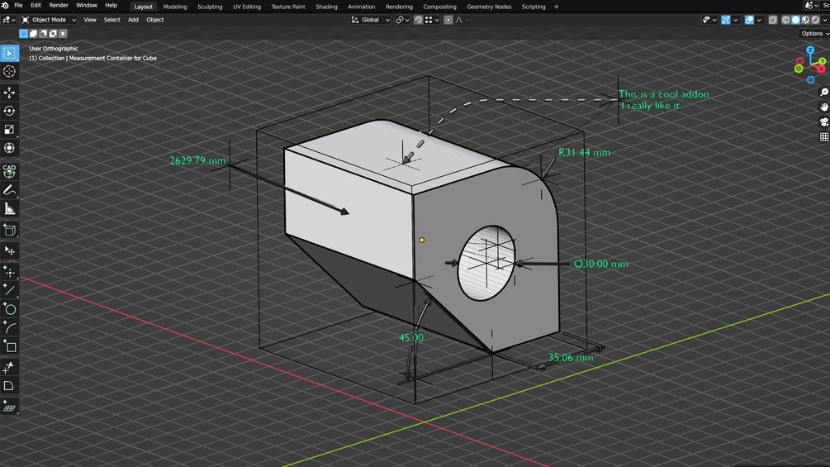Toggle the snapping magnet button
Image resolution: width=830 pixels, height=467 pixels.
coord(418,20)
